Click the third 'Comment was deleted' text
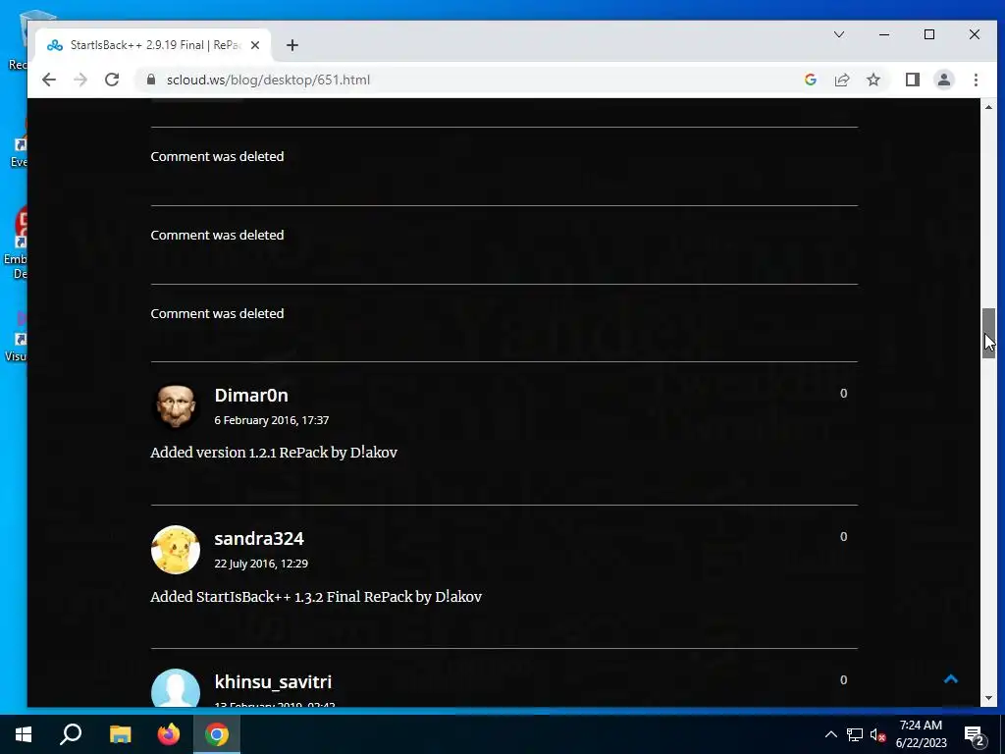 coord(217,313)
